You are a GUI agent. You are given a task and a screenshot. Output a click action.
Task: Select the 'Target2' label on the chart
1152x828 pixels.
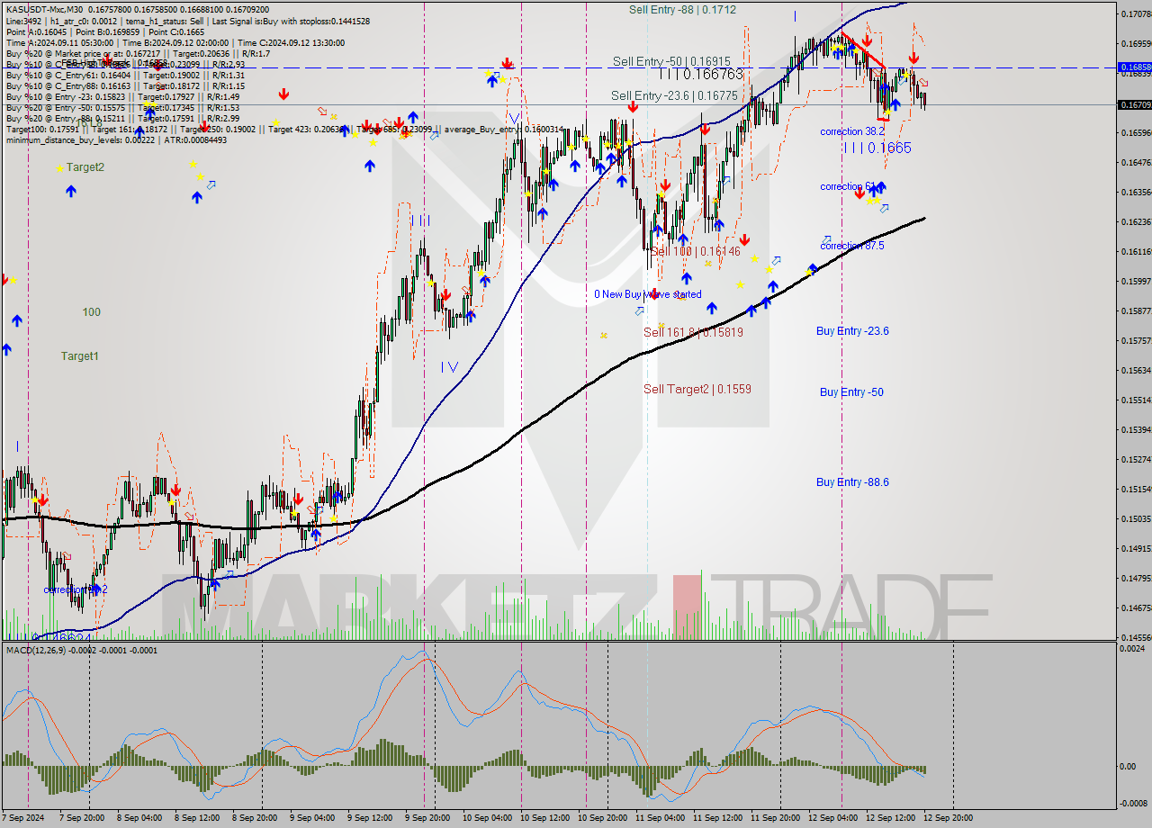(x=85, y=167)
